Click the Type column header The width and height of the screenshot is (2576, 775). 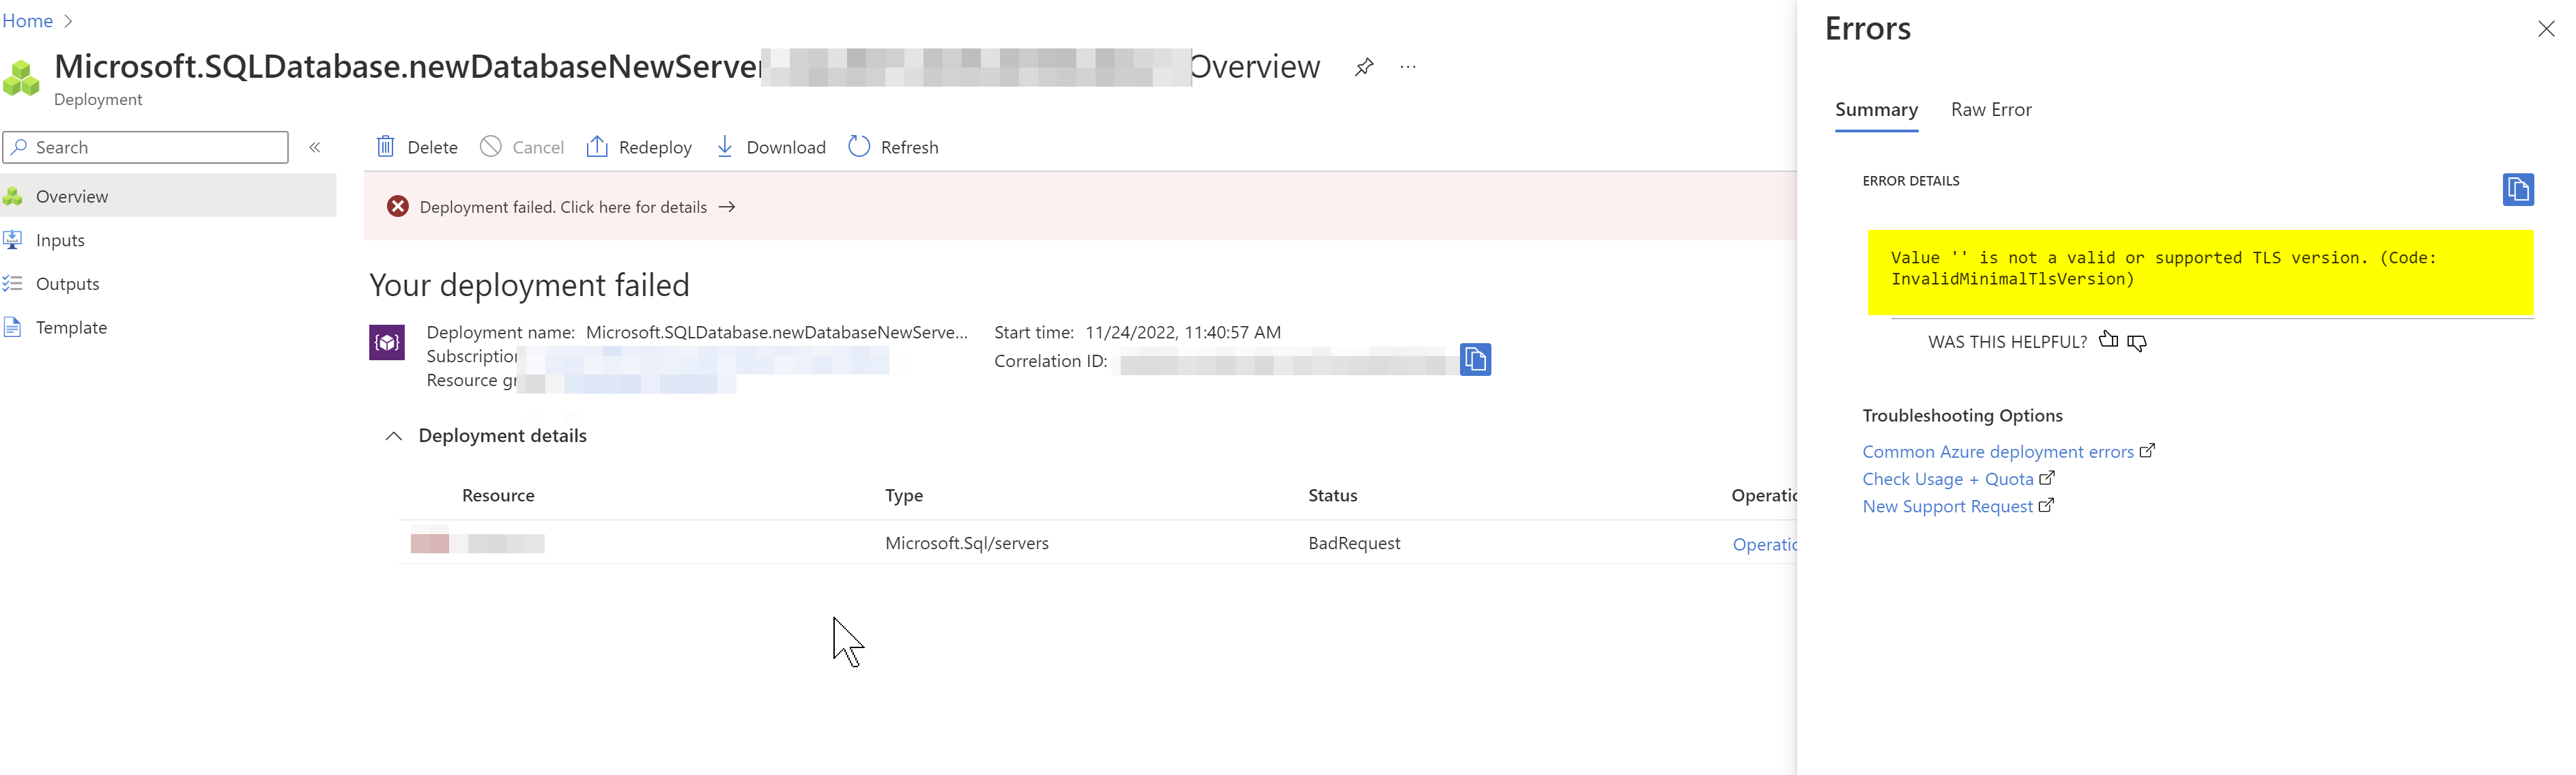[x=904, y=496]
